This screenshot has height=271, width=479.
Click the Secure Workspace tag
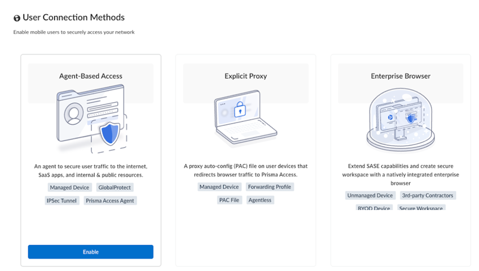click(x=420, y=208)
